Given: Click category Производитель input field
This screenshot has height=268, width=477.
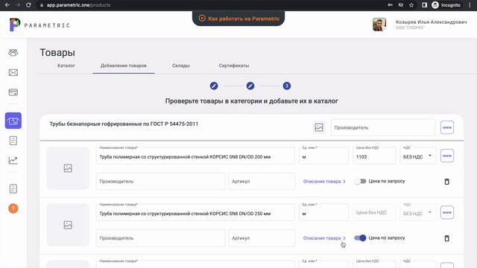Looking at the screenshot, I should point(382,127).
